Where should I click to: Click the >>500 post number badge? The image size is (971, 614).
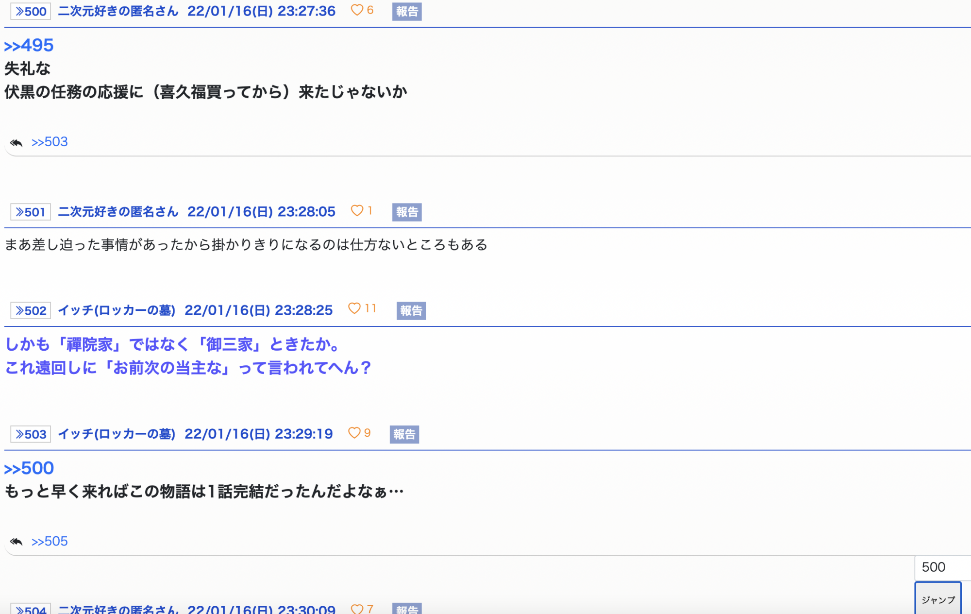coord(31,11)
